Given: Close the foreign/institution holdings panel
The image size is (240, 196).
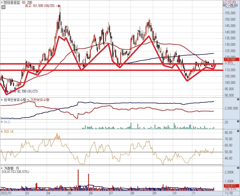Looking at the screenshot, I should (238, 99).
